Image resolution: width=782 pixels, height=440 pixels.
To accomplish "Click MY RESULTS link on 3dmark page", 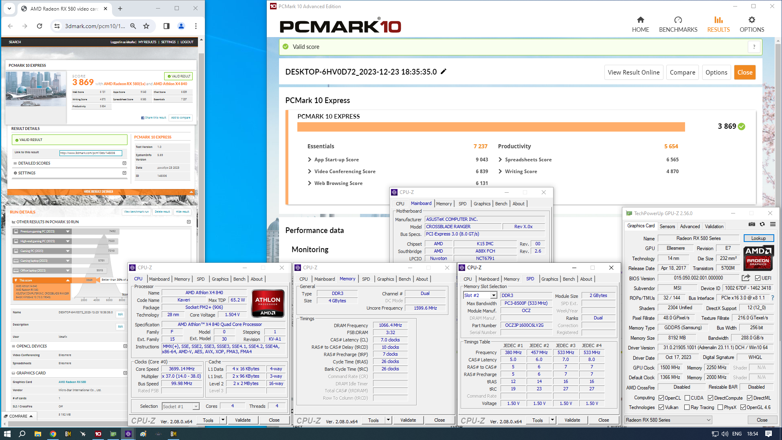I will (147, 42).
